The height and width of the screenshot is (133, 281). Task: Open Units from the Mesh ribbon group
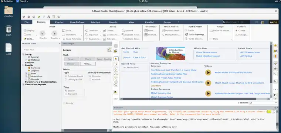[x=29, y=39]
